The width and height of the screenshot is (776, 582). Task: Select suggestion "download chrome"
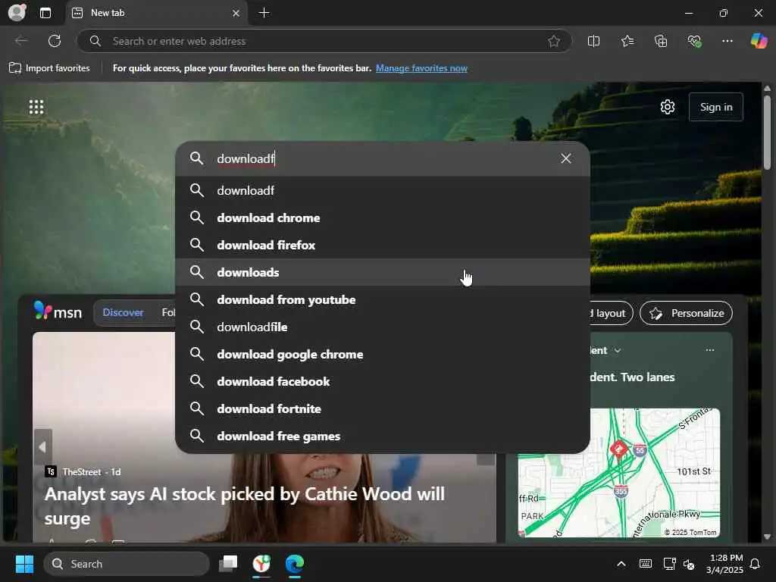click(x=383, y=217)
